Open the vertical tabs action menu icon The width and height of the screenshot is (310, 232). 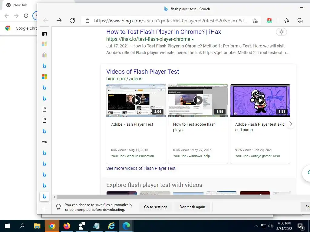45,34
